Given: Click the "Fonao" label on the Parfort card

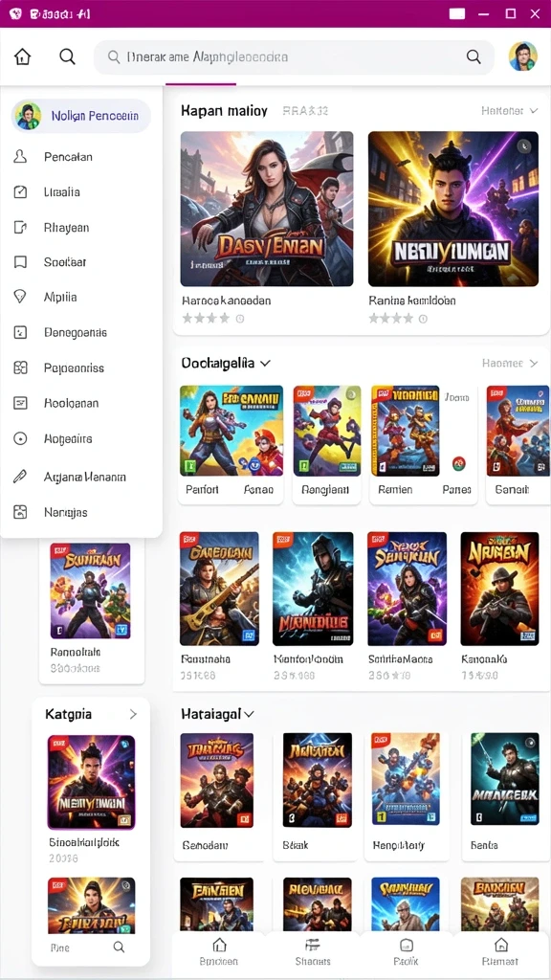Looking at the screenshot, I should (x=258, y=490).
